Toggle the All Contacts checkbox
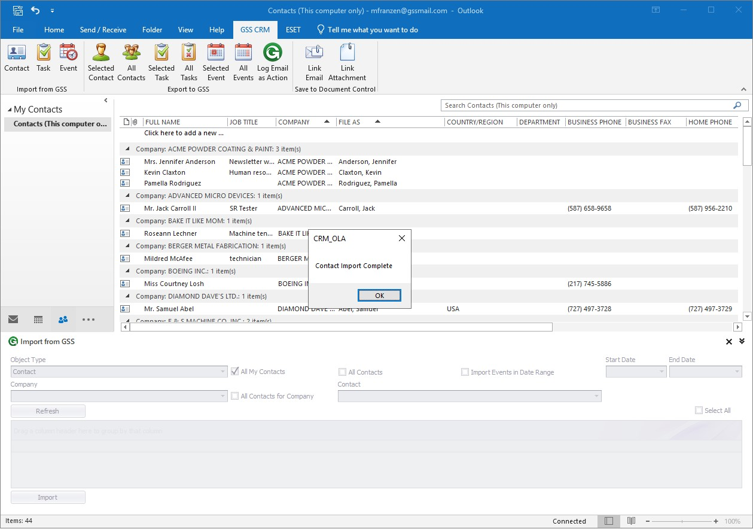The height and width of the screenshot is (529, 753). pyautogui.click(x=342, y=372)
